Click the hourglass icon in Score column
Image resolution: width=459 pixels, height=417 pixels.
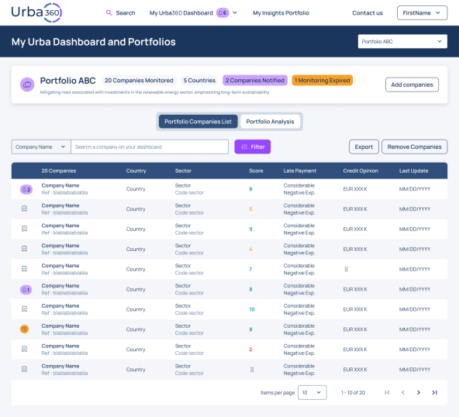252,370
